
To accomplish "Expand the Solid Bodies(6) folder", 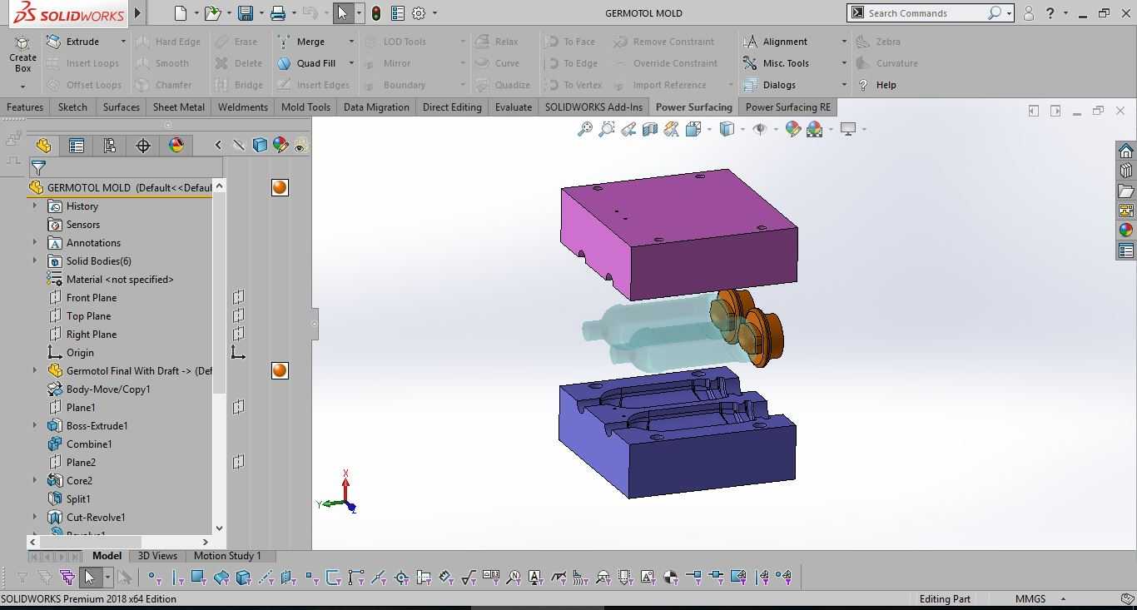I will click(x=35, y=260).
